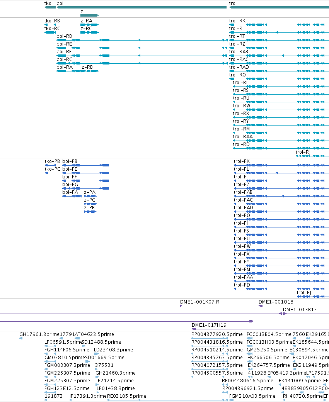
Task: Select the tko gene label
Action: (48, 3)
